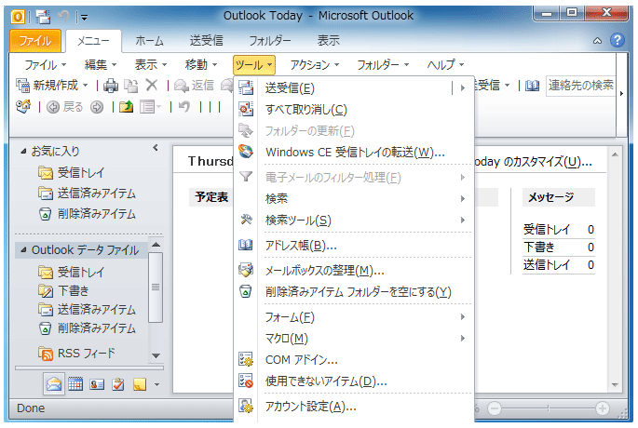Click the delete X icon in toolbar

tap(152, 85)
